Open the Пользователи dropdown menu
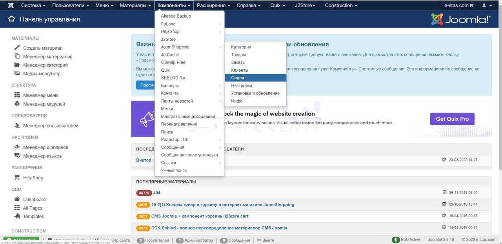Image resolution: width=502 pixels, height=244 pixels. click(71, 5)
